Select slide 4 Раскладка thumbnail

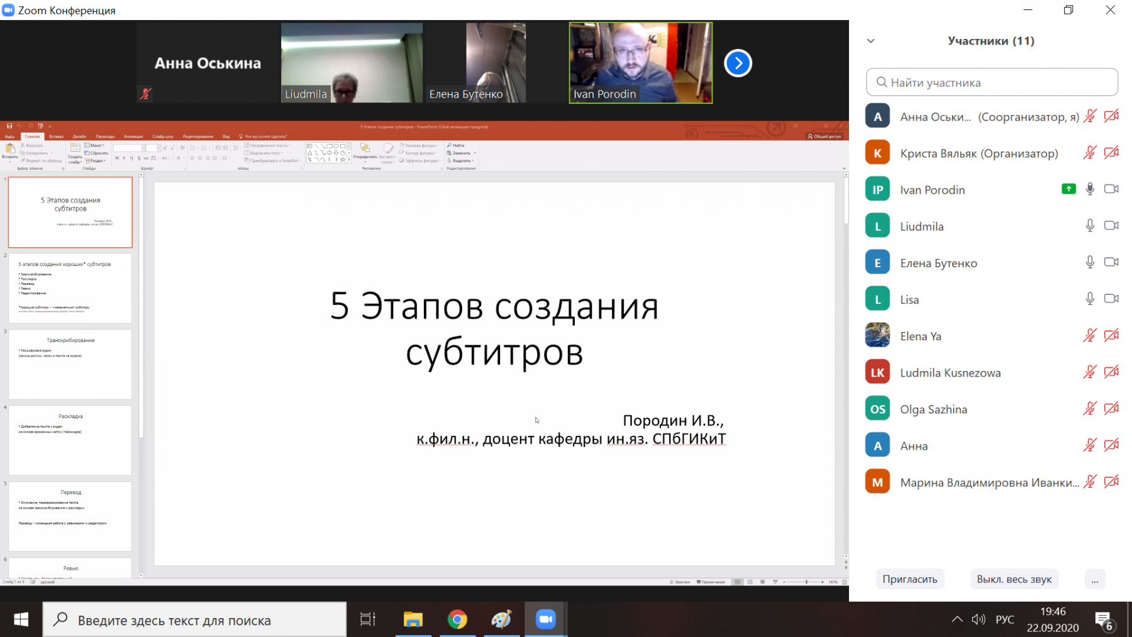[x=70, y=440]
